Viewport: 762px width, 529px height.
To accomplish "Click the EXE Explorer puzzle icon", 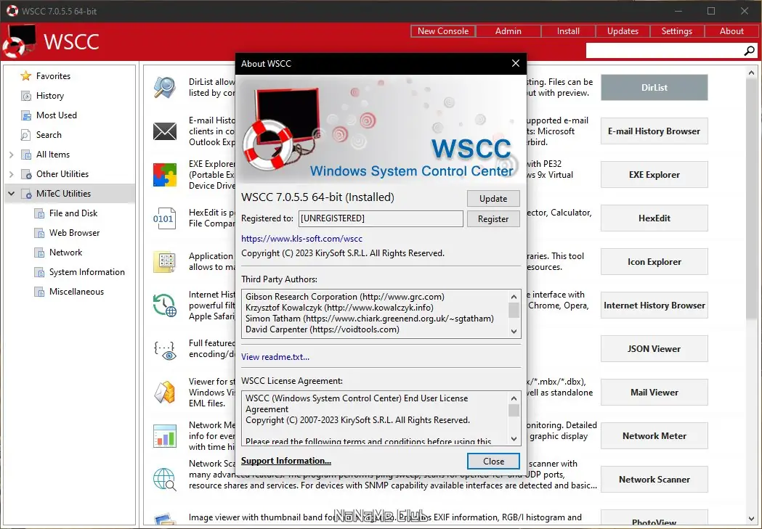I will [165, 175].
